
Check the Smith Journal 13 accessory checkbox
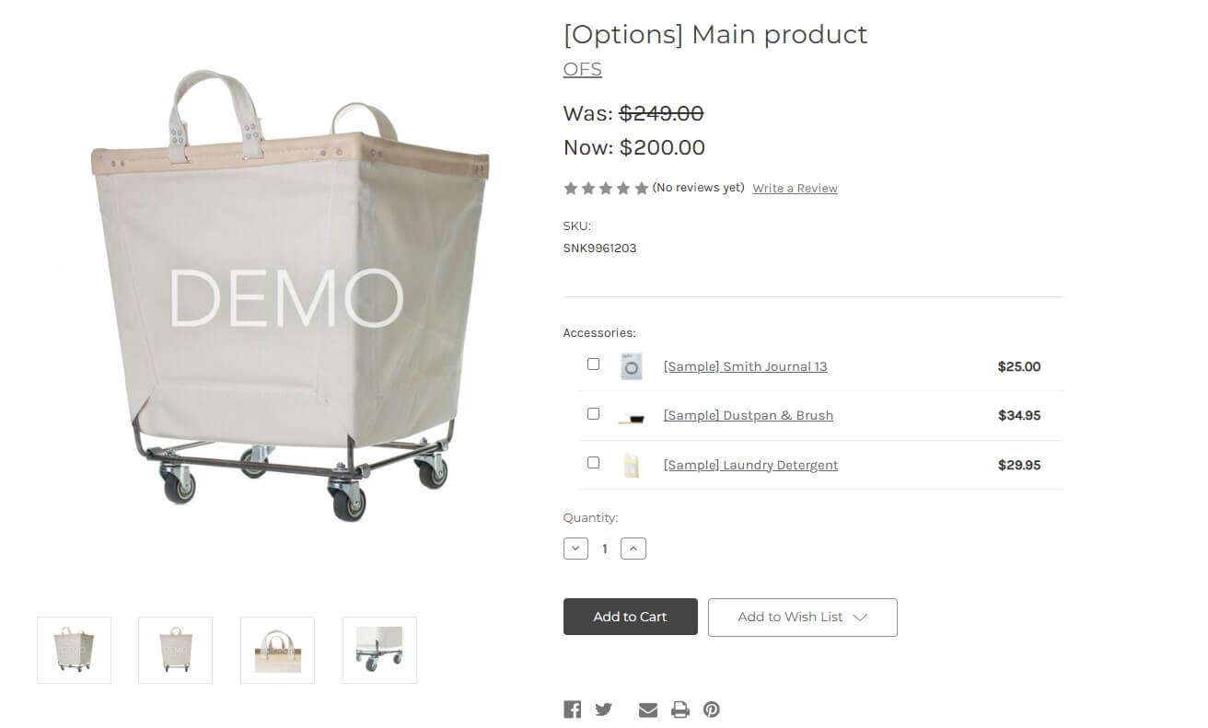point(593,364)
